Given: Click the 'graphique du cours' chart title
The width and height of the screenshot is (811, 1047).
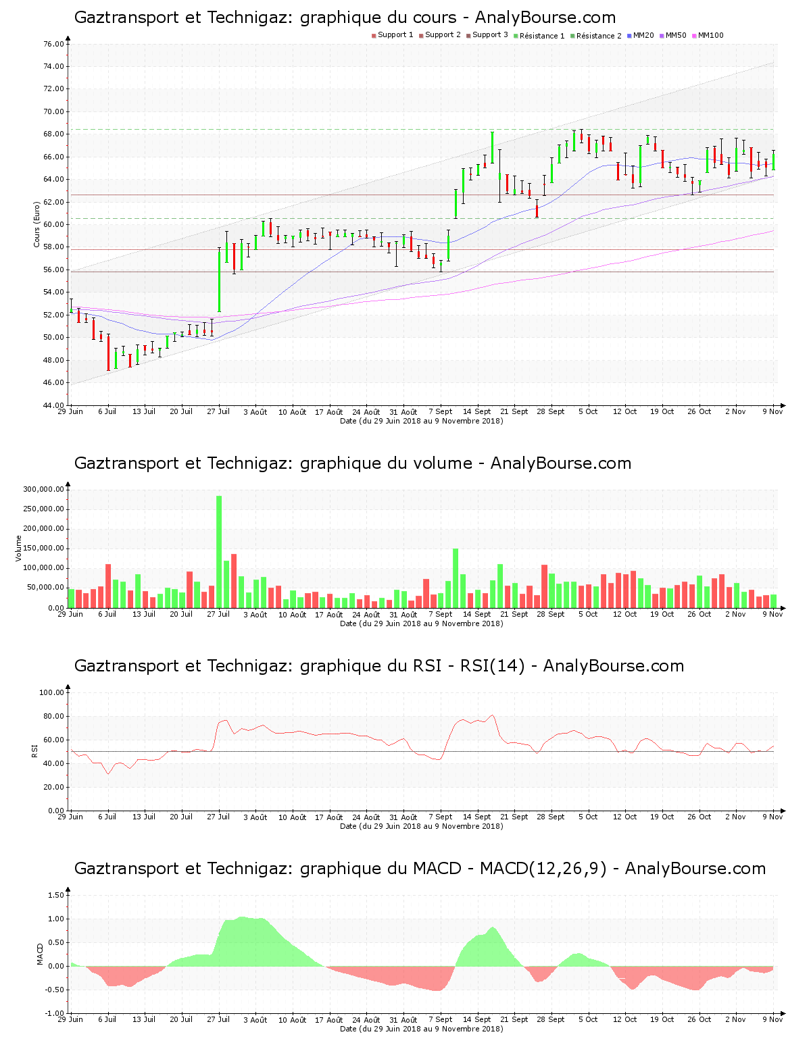Looking at the screenshot, I should (x=345, y=18).
